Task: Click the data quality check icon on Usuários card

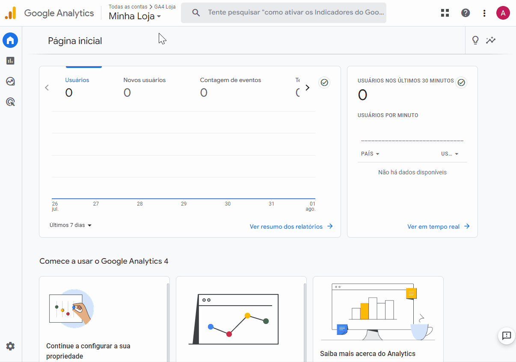Action: coord(324,82)
